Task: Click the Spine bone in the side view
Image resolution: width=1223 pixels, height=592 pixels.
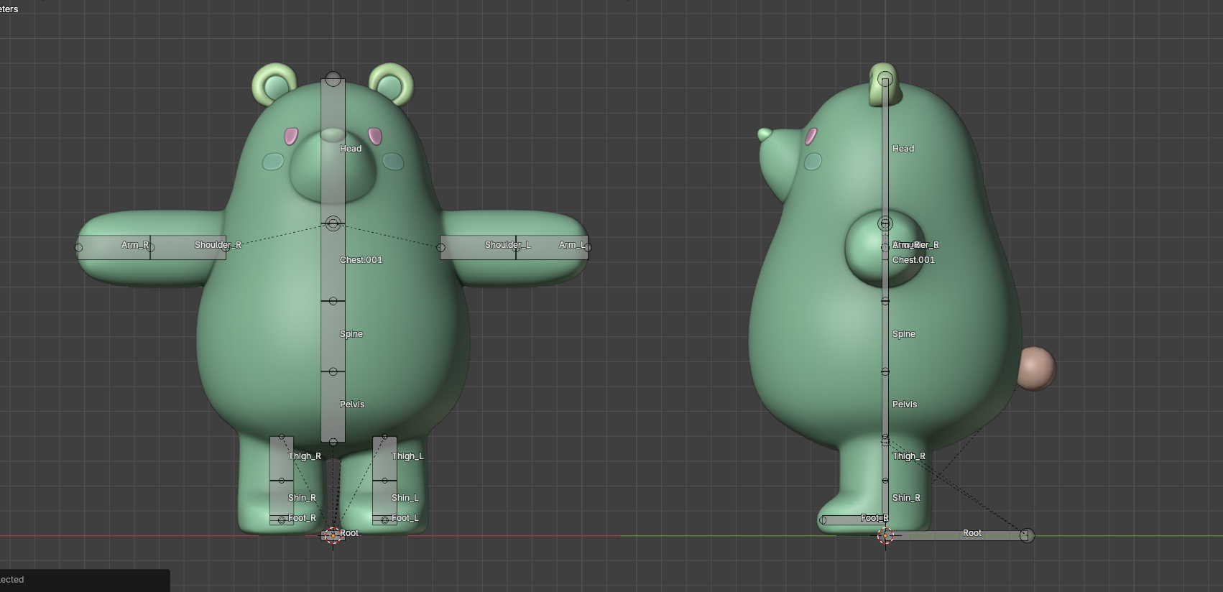Action: point(885,336)
